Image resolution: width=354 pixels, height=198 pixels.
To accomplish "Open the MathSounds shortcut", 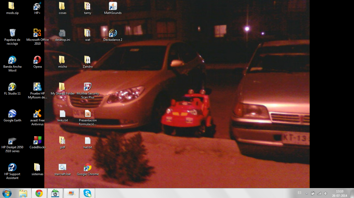I will point(113,6).
